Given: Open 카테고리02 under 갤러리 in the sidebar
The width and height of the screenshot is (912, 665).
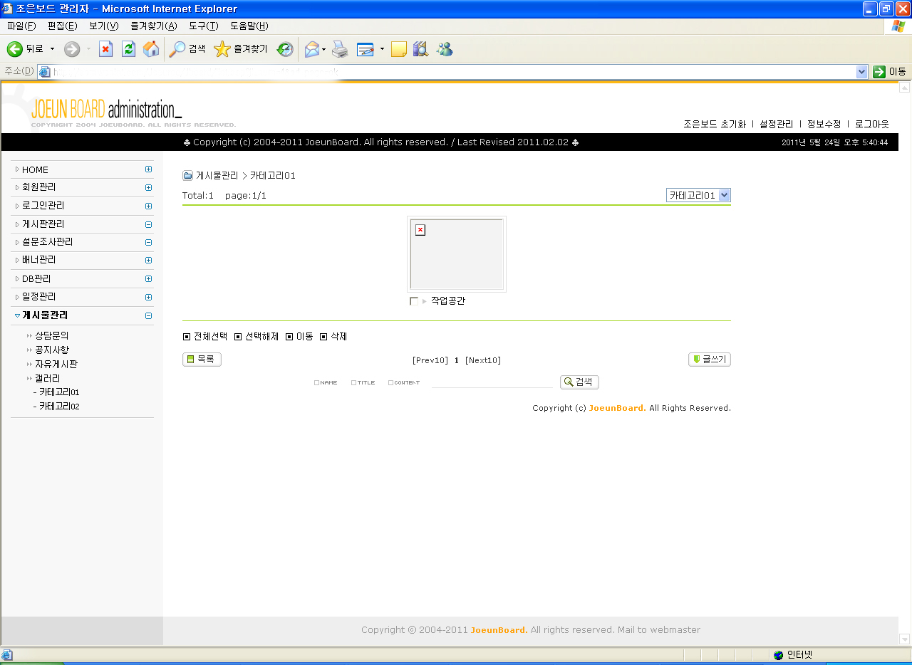Looking at the screenshot, I should tap(59, 407).
